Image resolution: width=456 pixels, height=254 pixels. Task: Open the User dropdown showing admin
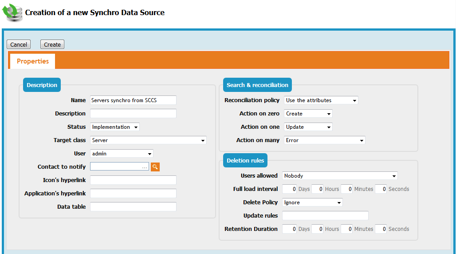tap(122, 154)
